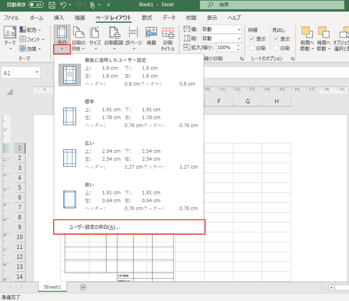The width and height of the screenshot is (349, 301).
Task: Open the 改ページ breaks menu
Action: click(x=133, y=38)
